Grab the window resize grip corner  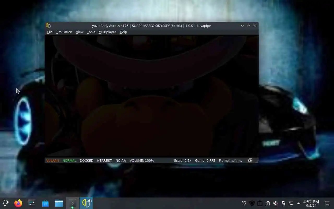257,161
